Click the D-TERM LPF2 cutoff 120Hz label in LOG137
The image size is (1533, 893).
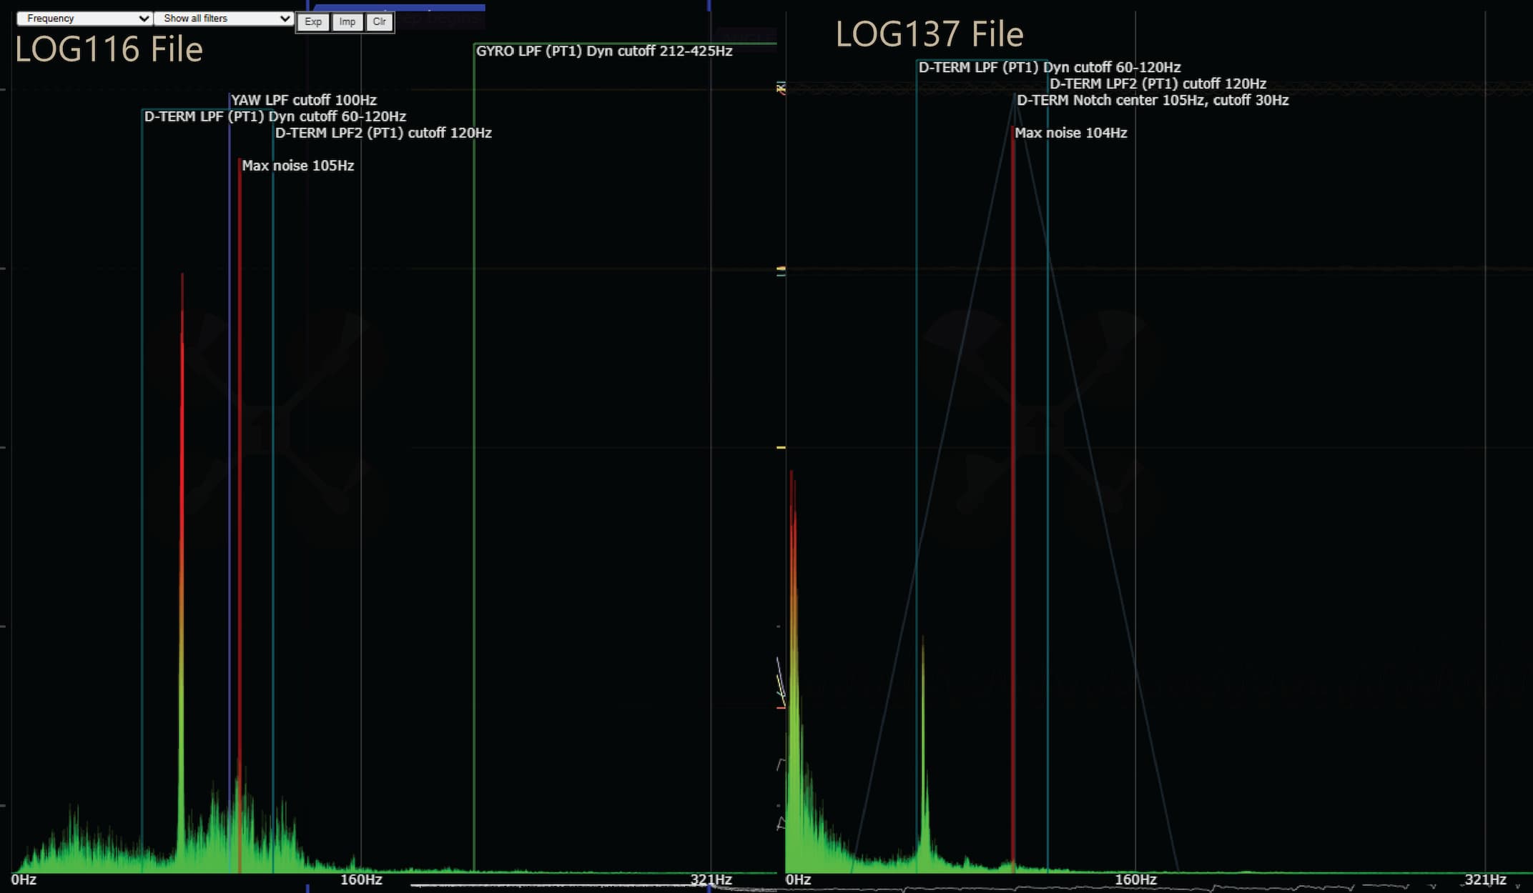[1157, 84]
